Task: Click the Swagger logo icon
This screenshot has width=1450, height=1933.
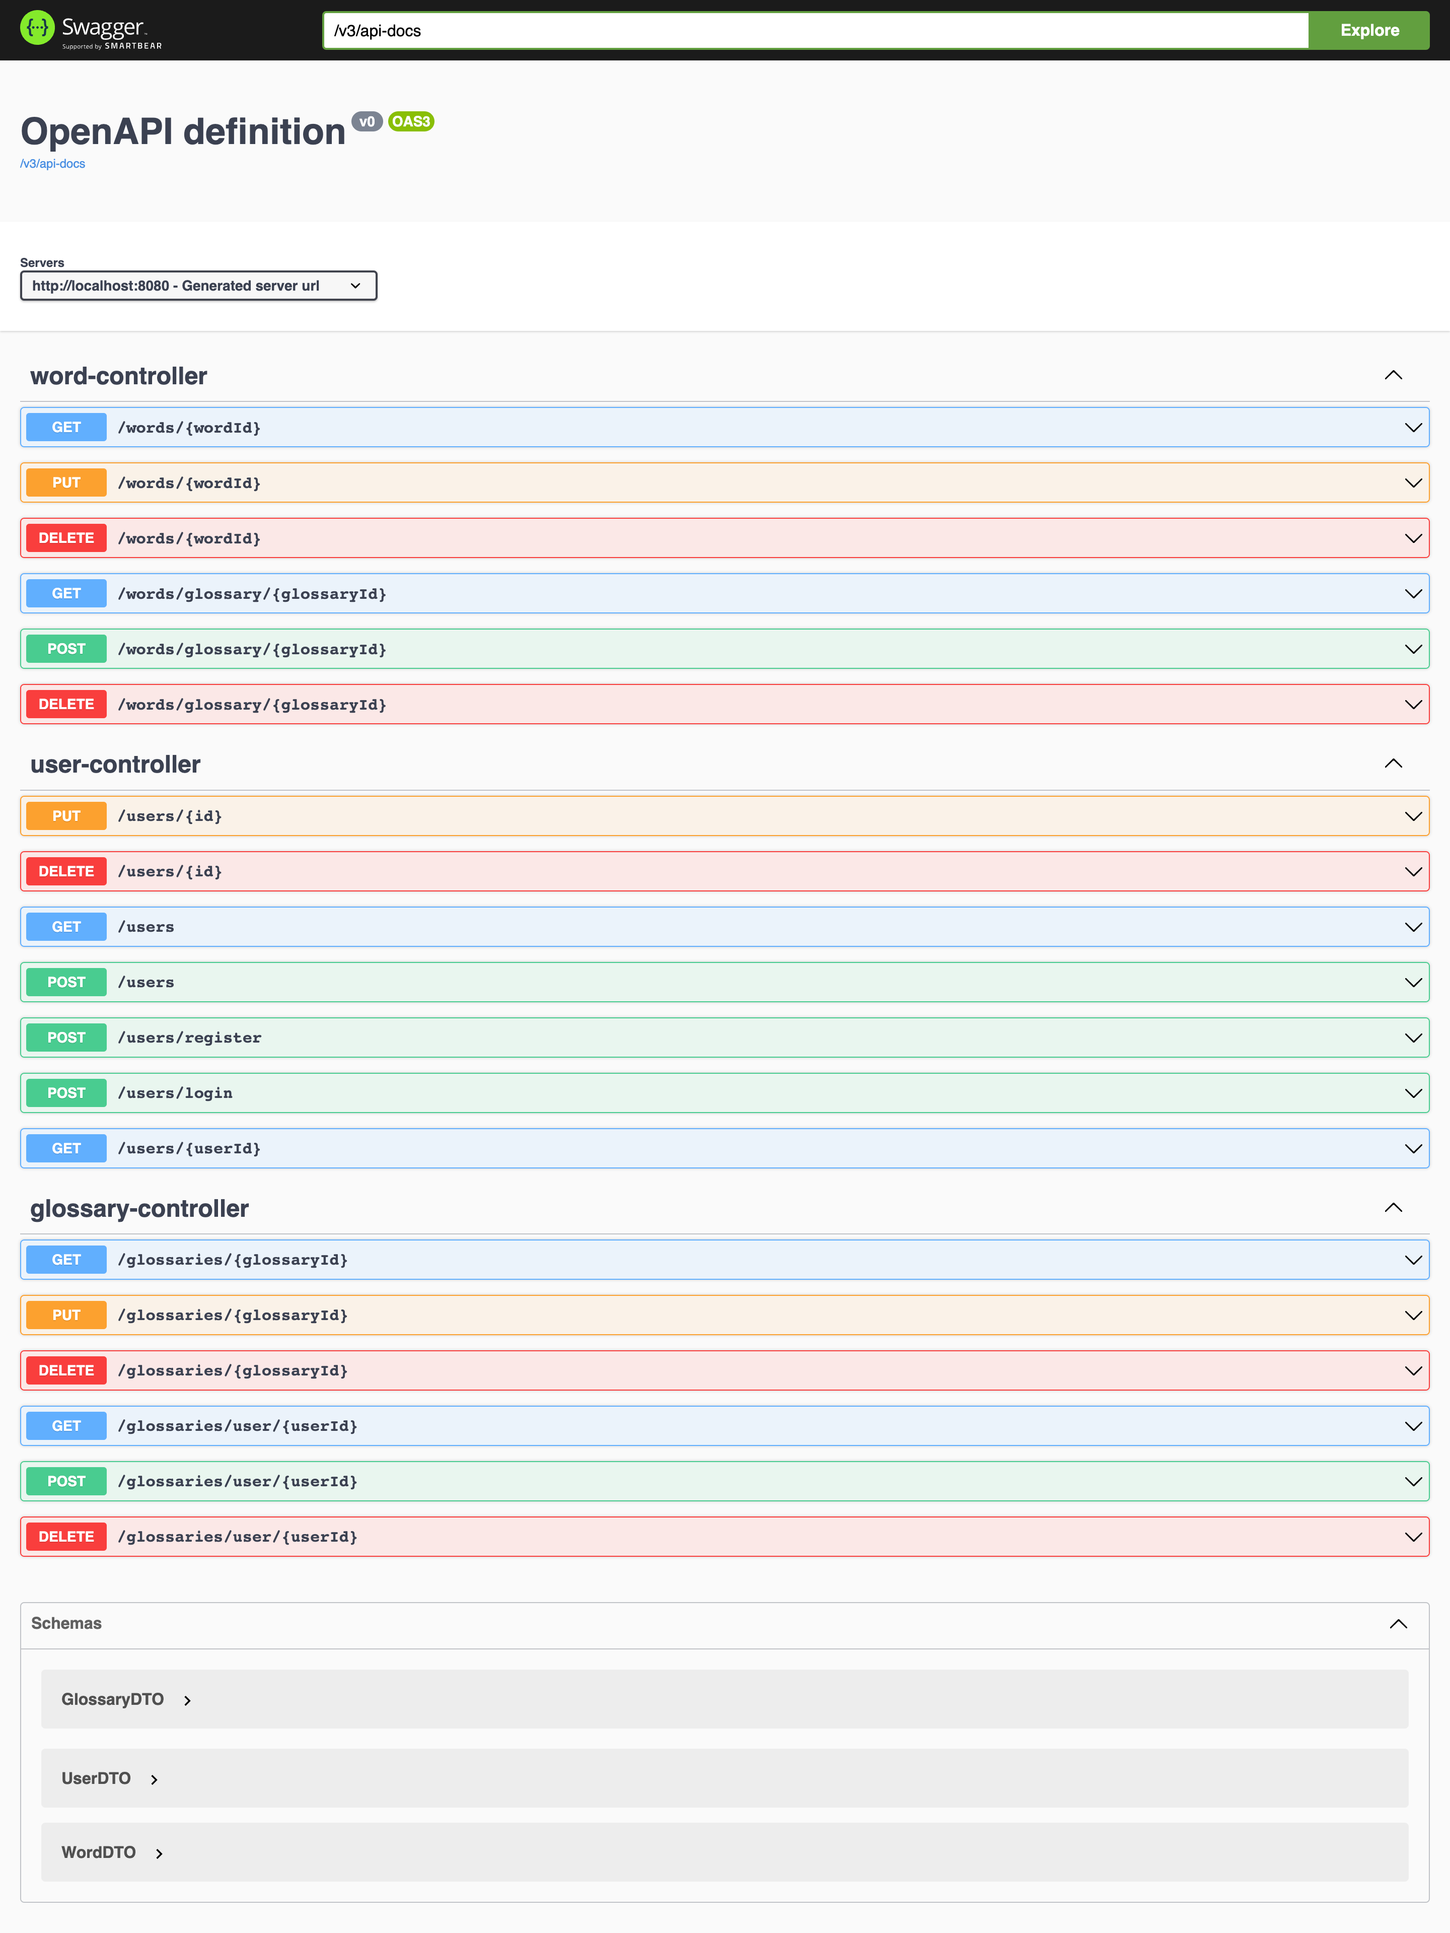Action: tap(37, 28)
